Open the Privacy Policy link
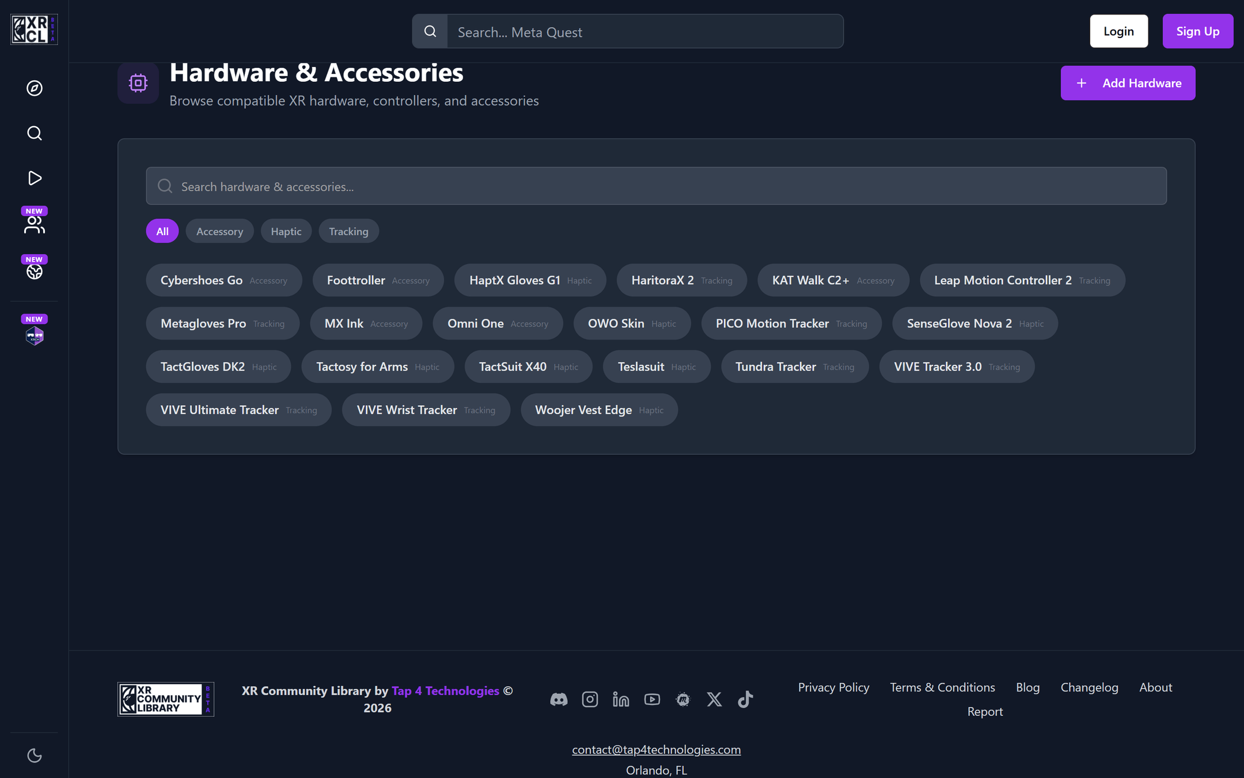 pos(833,688)
